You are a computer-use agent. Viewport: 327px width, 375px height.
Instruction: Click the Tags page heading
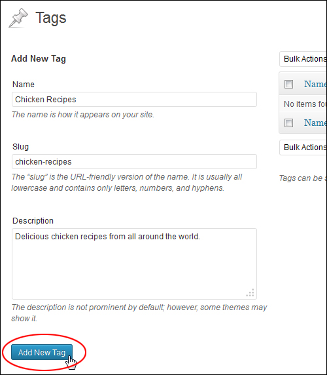pos(51,18)
